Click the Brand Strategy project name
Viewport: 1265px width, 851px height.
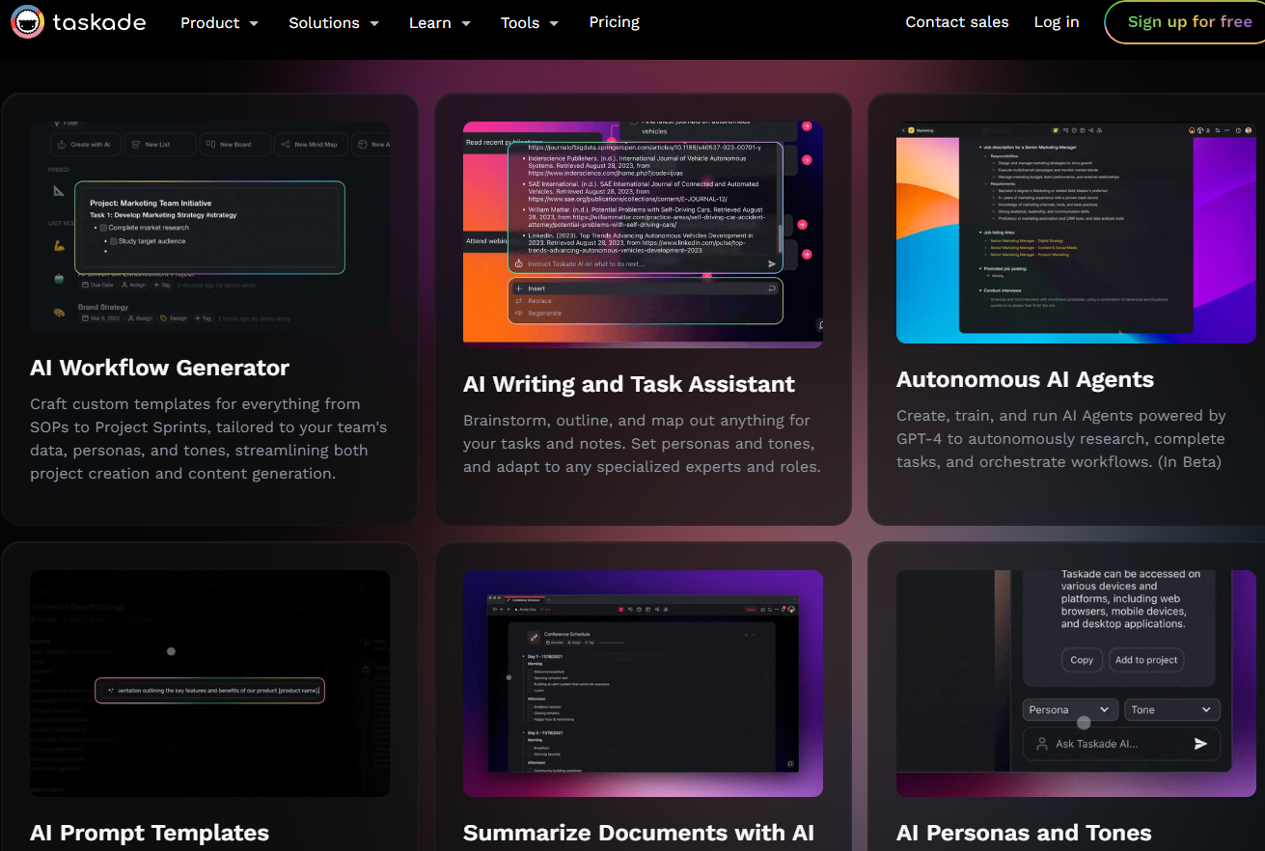tap(102, 307)
